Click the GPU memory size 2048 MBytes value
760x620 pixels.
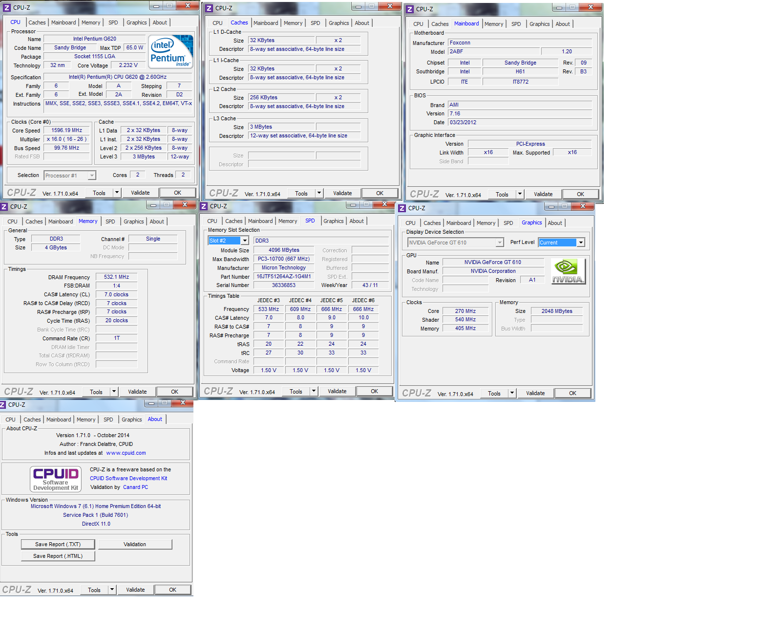point(557,311)
